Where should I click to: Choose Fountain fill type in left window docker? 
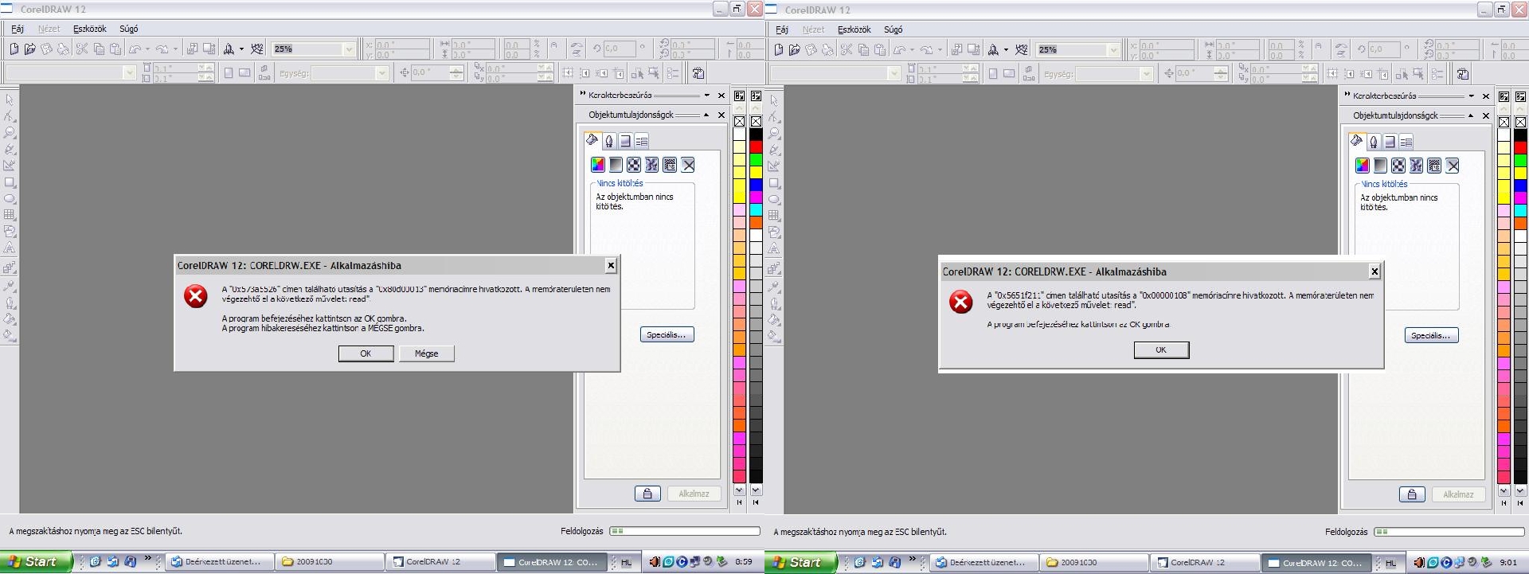(x=616, y=165)
